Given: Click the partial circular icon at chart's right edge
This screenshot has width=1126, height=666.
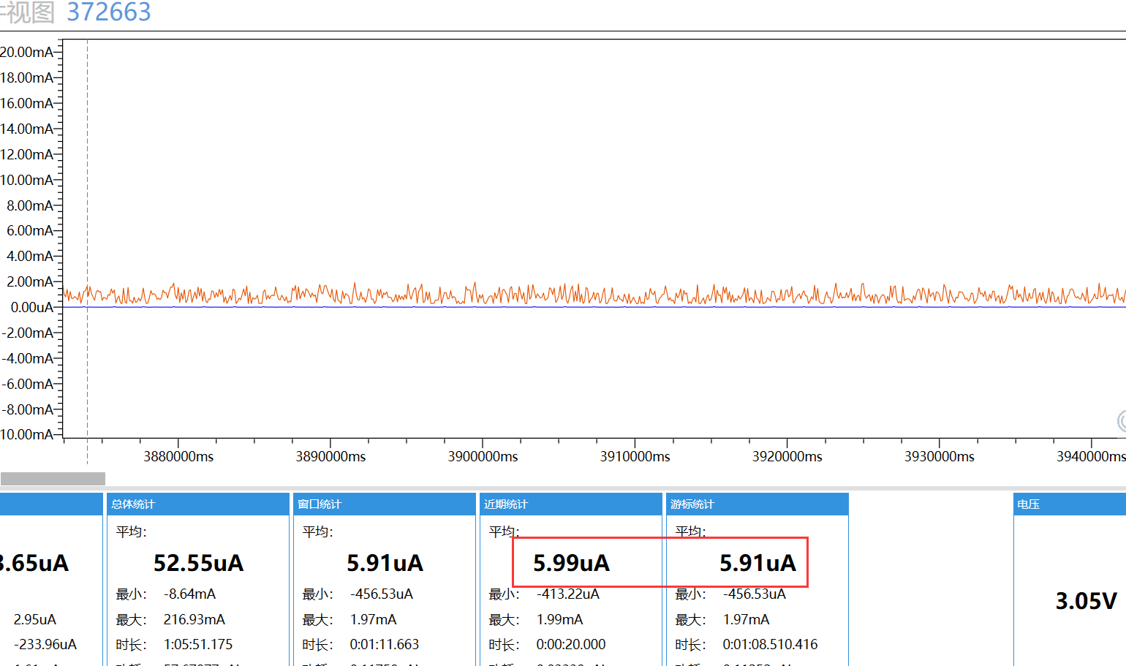Looking at the screenshot, I should tap(1122, 421).
